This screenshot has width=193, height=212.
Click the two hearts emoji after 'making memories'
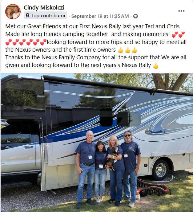(x=178, y=34)
